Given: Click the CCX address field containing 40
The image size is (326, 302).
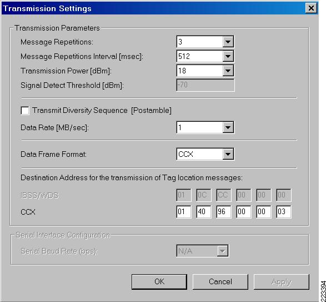Looking at the screenshot, I should point(204,212).
